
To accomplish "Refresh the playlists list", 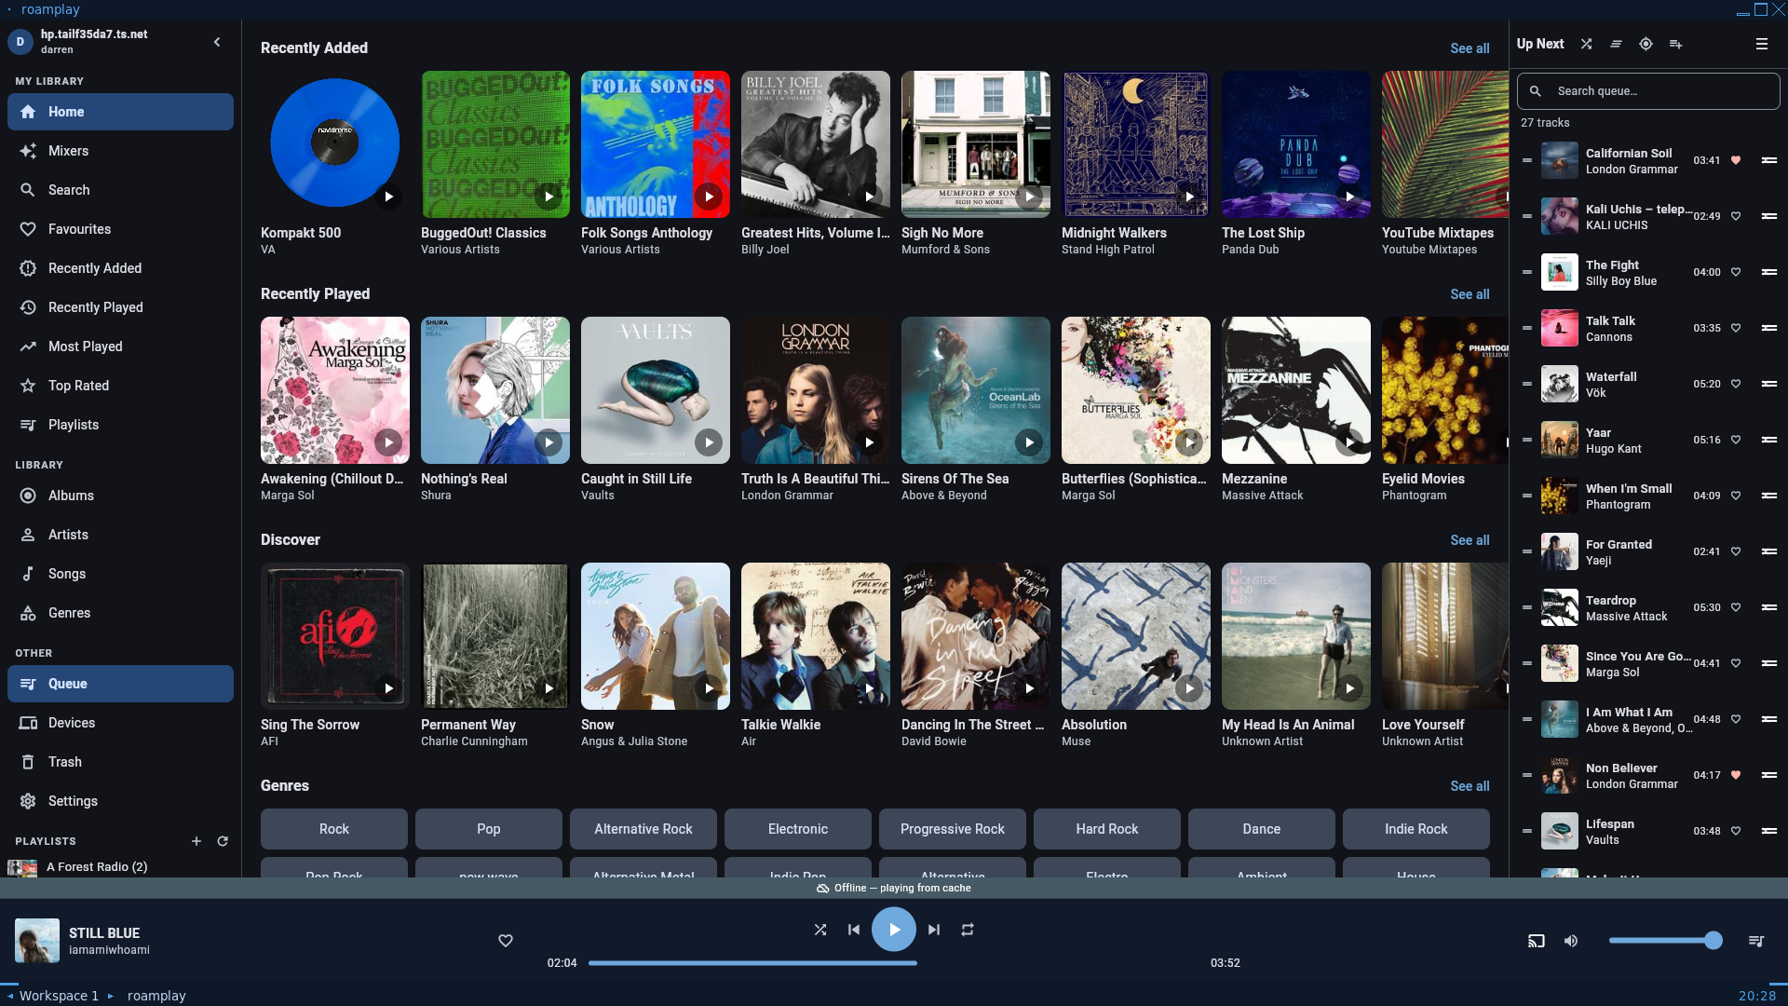I will pyautogui.click(x=223, y=841).
